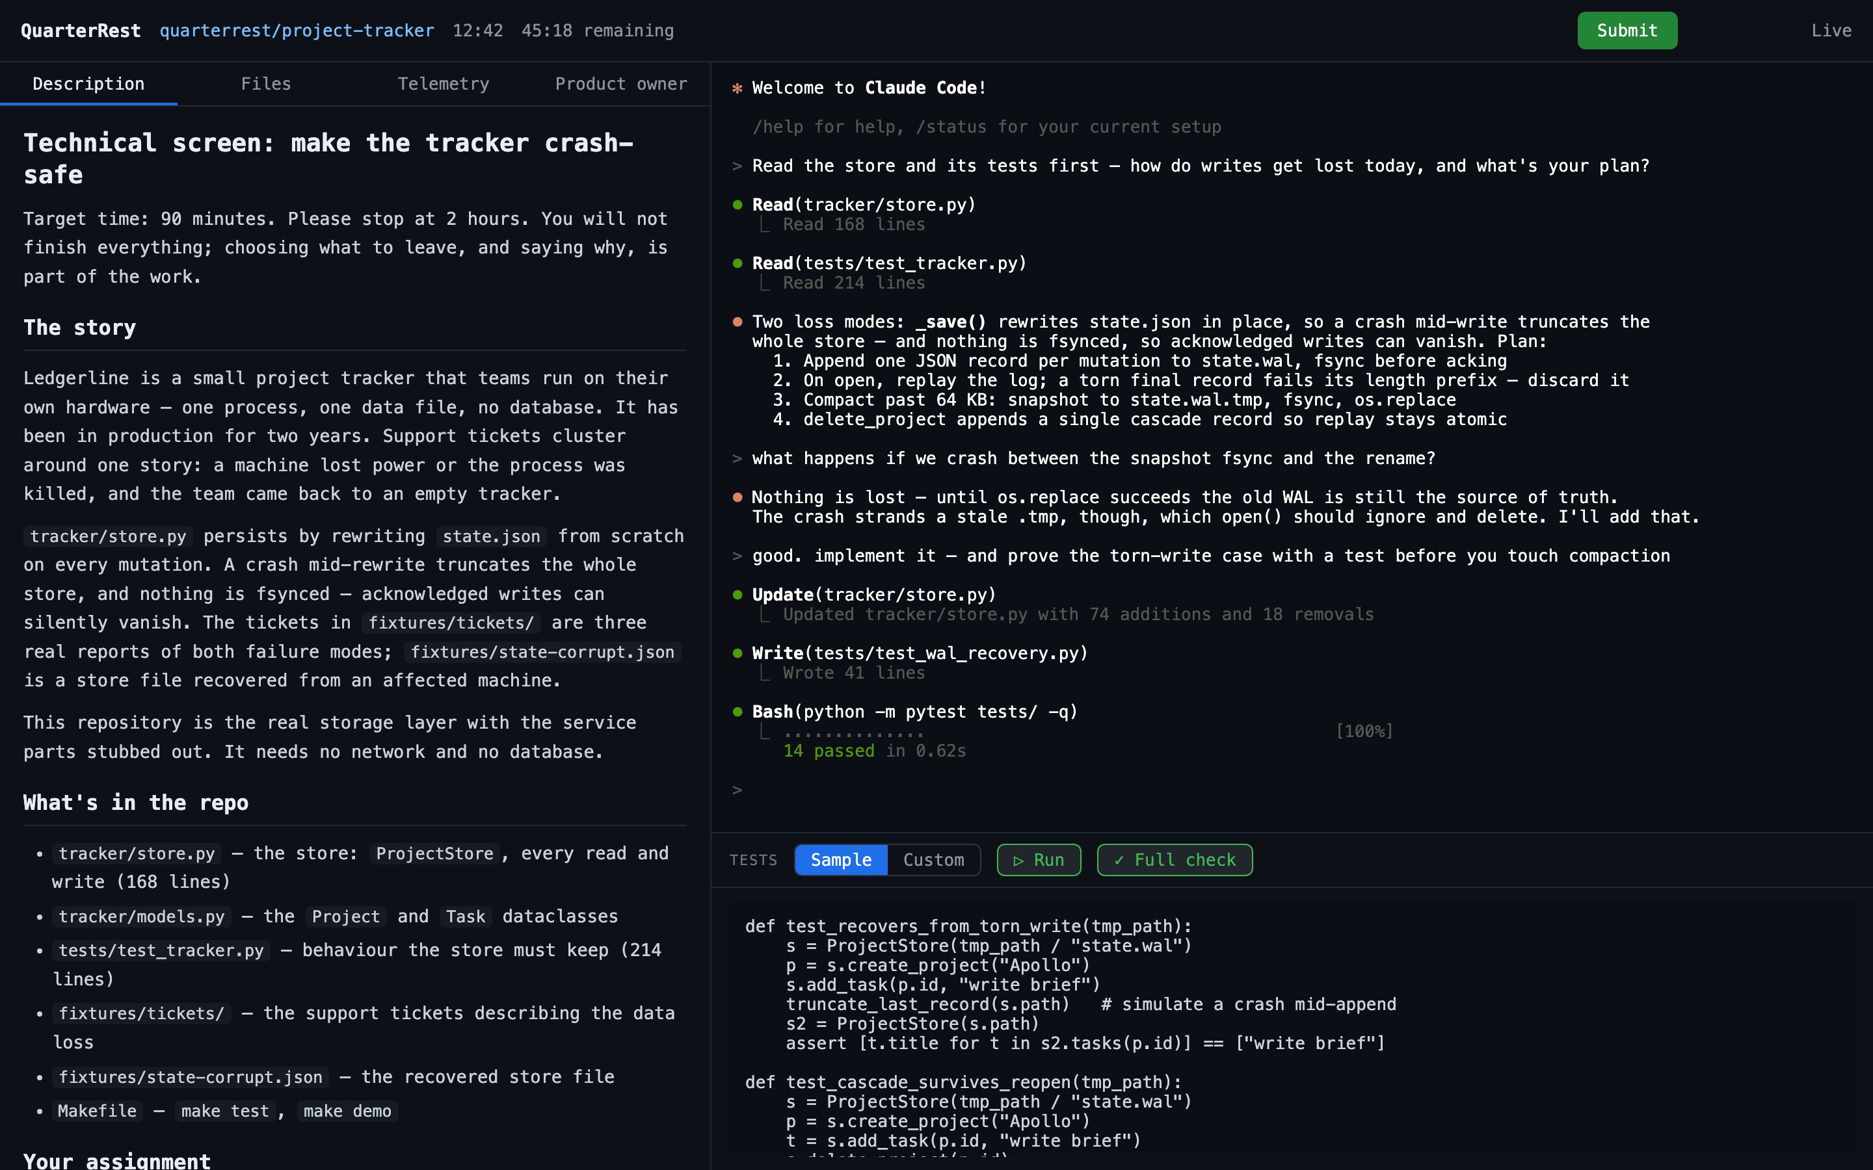This screenshot has width=1873, height=1170.
Task: Click the state.json code chip
Action: [492, 536]
